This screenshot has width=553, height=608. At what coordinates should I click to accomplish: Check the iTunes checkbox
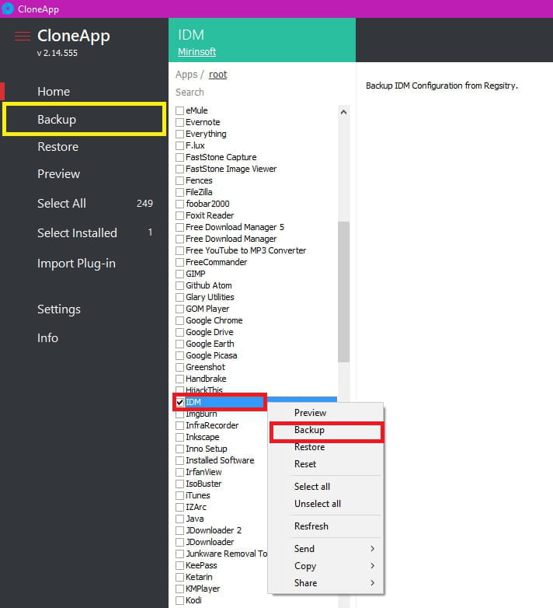tap(179, 495)
